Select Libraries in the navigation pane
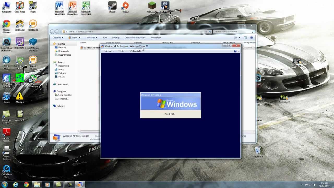The width and height of the screenshot is (334, 188). [60, 62]
